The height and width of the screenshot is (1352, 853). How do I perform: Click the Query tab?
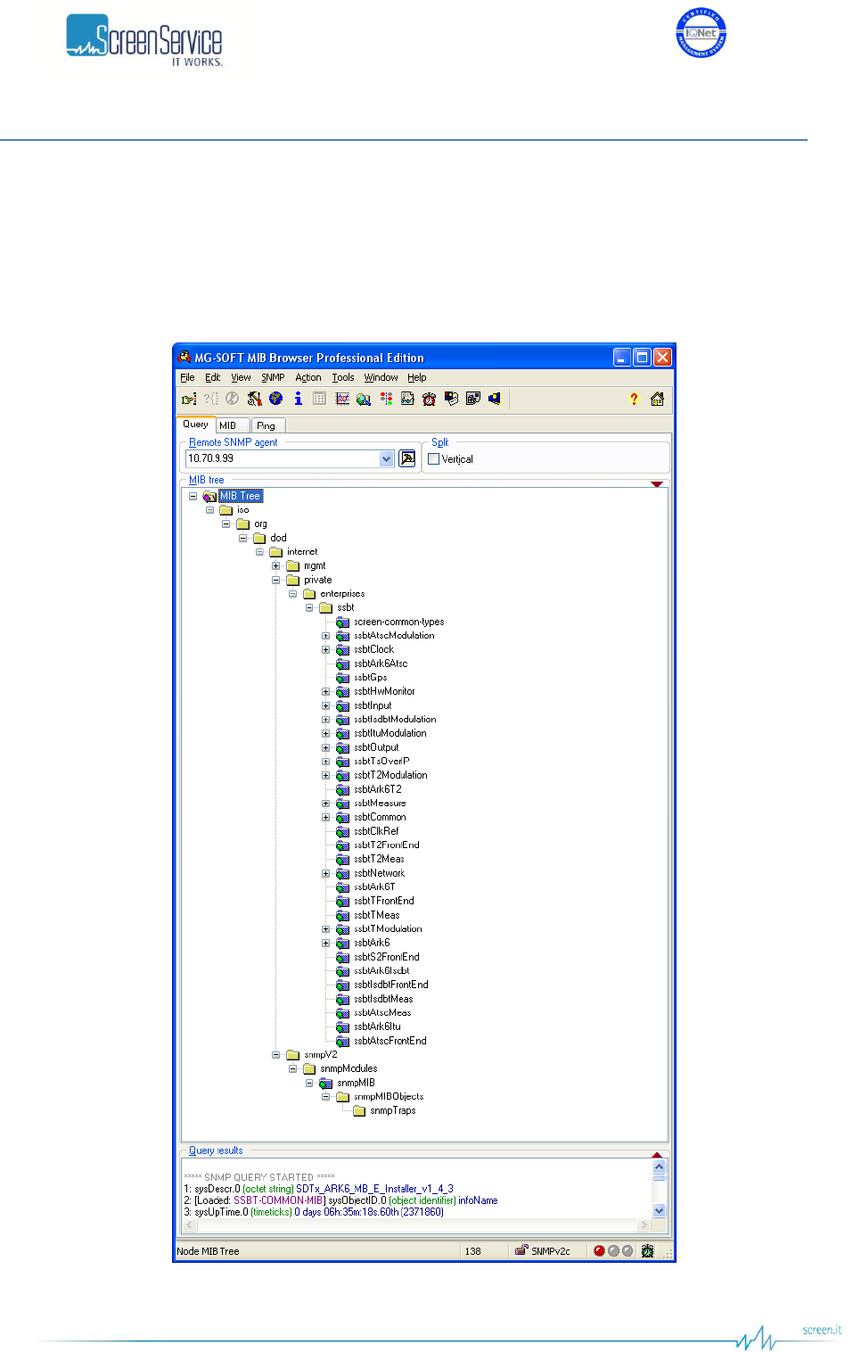point(196,425)
